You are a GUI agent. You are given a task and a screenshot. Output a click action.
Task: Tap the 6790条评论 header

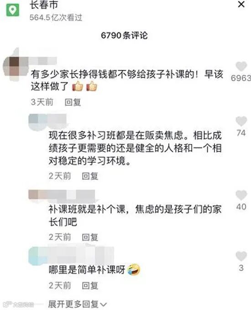[124, 36]
